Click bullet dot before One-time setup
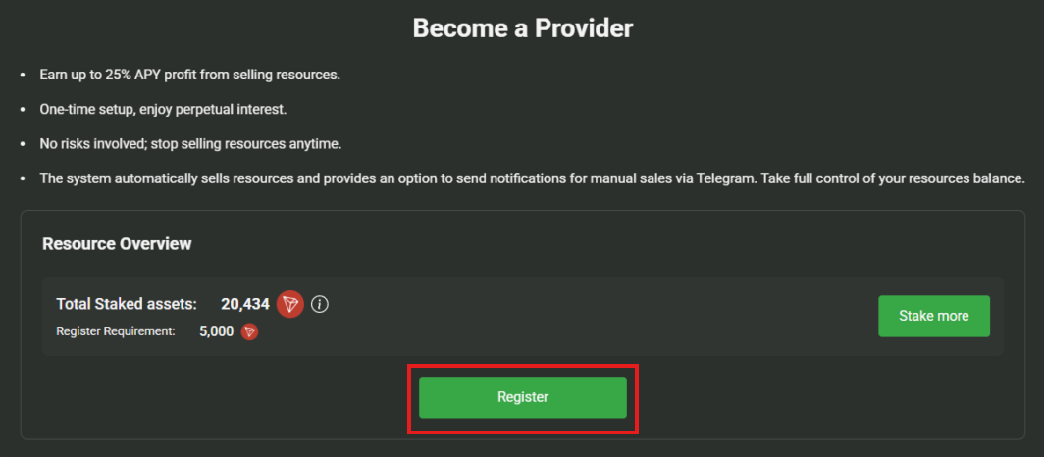This screenshot has width=1044, height=457. coord(23,110)
